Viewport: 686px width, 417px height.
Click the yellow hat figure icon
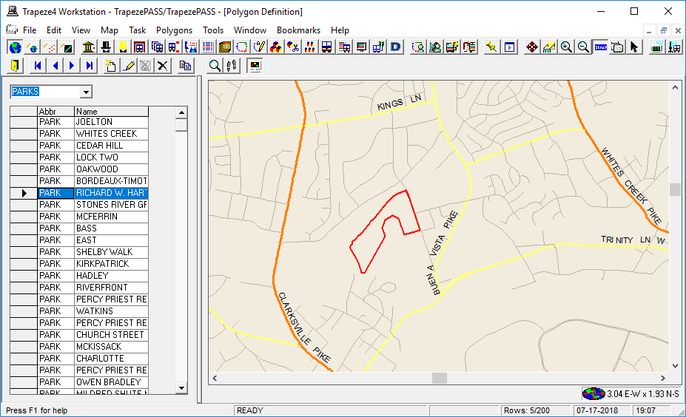(x=123, y=47)
